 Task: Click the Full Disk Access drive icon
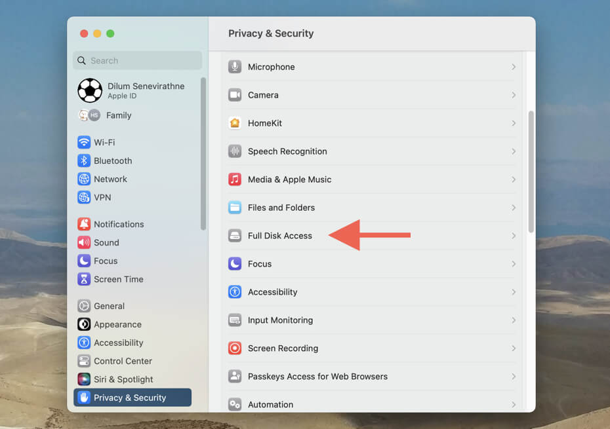pyautogui.click(x=235, y=236)
